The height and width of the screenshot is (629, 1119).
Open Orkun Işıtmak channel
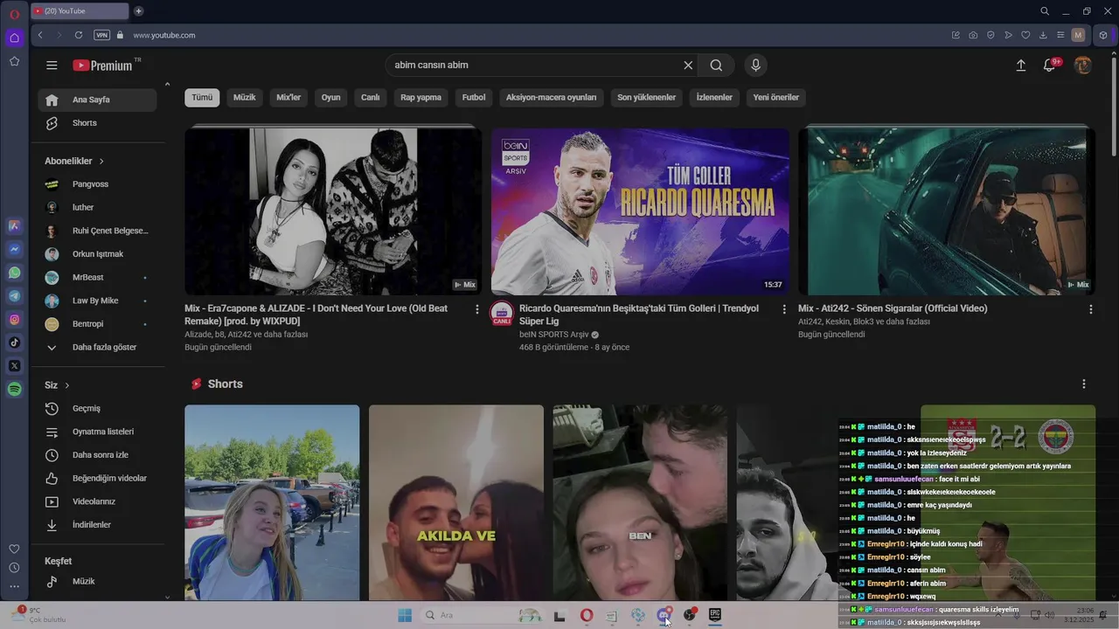[x=97, y=254]
